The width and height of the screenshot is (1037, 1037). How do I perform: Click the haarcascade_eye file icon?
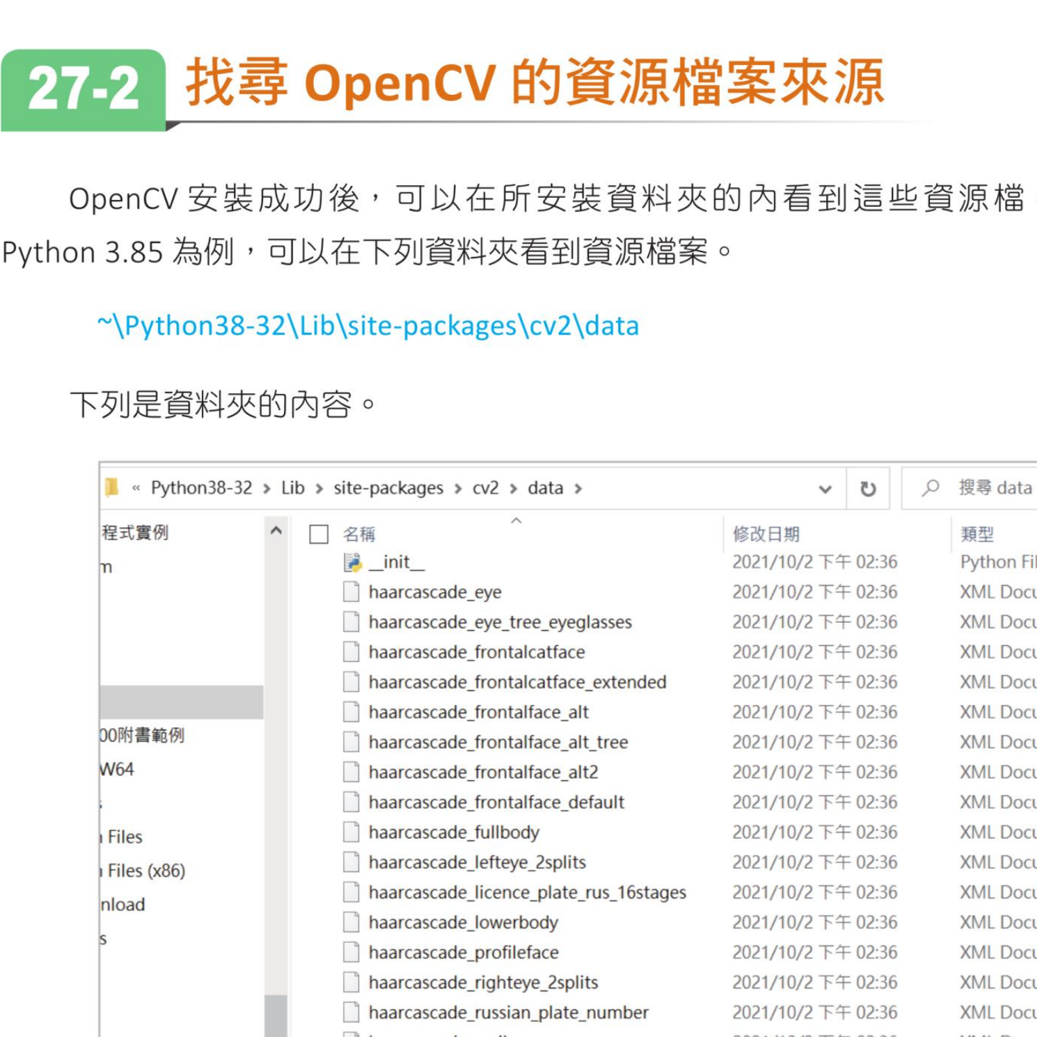(351, 592)
